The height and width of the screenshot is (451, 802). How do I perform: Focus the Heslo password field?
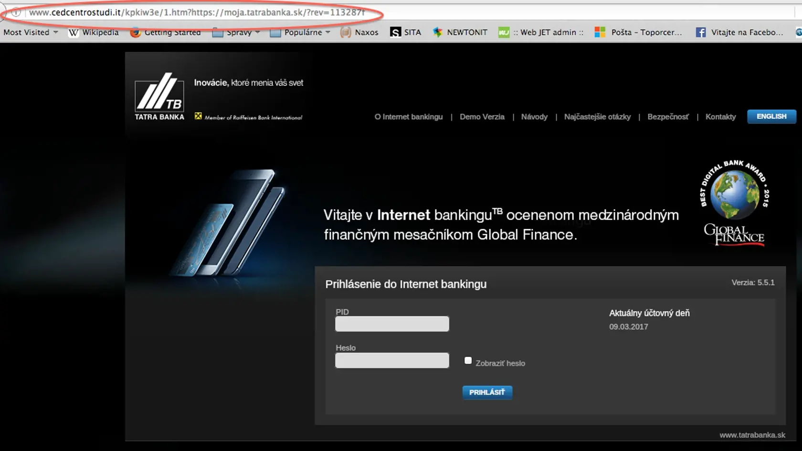[x=392, y=360]
